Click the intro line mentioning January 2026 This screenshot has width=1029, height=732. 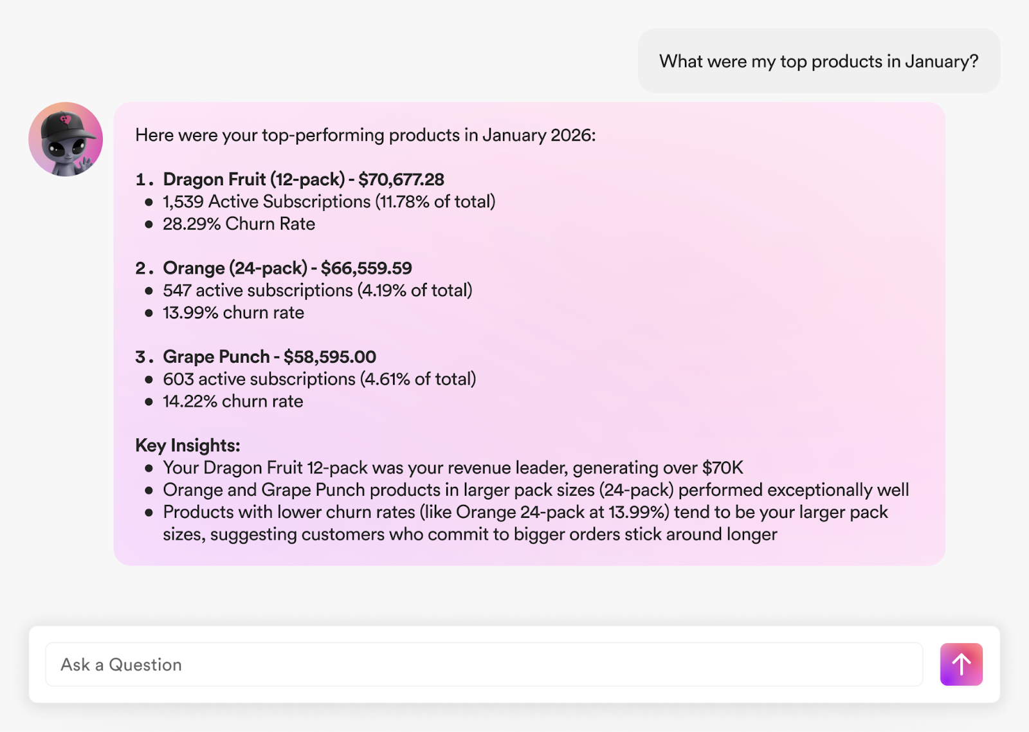click(365, 135)
